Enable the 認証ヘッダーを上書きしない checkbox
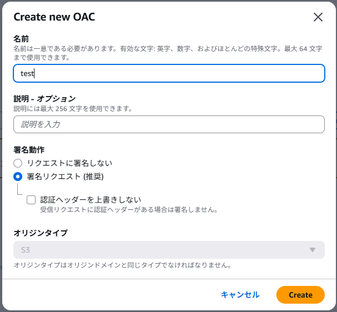Screen dimensions: 337x312 pyautogui.click(x=31, y=200)
